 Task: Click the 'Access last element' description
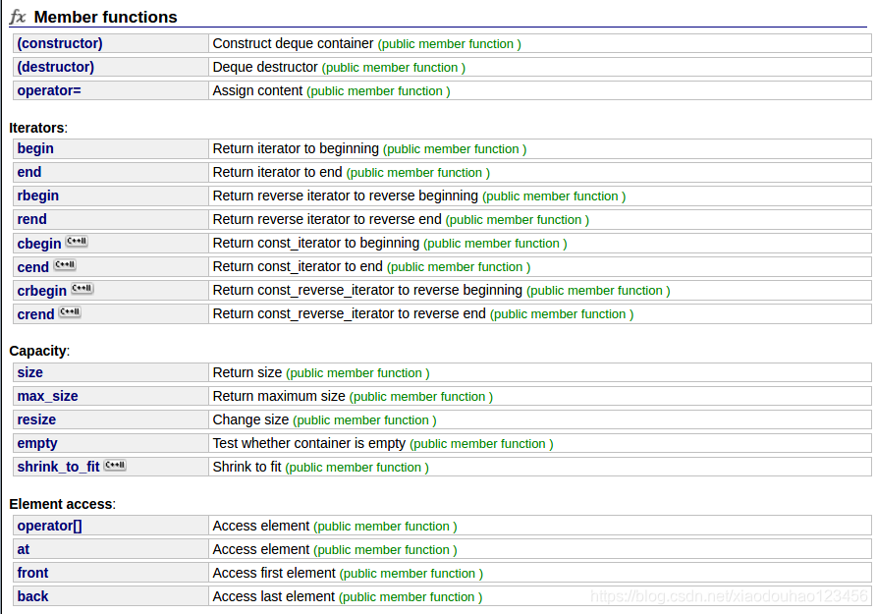click(x=273, y=596)
